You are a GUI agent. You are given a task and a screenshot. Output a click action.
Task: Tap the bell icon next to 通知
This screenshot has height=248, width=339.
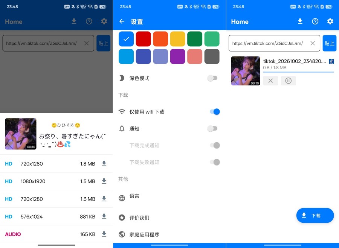(x=122, y=129)
